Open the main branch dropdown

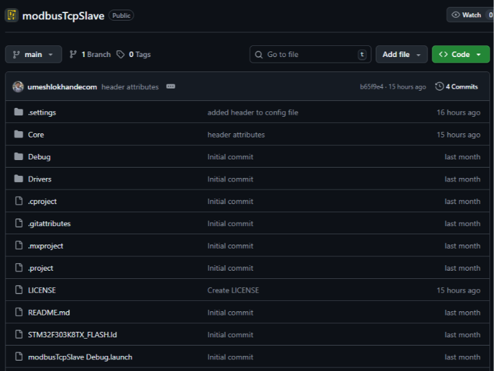point(34,54)
